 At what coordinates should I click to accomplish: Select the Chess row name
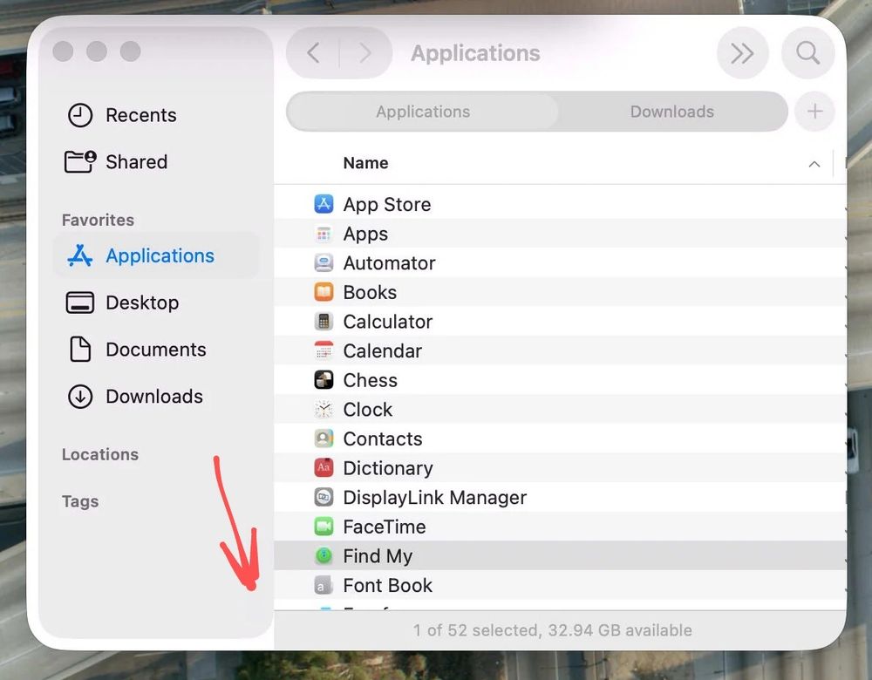click(x=370, y=380)
